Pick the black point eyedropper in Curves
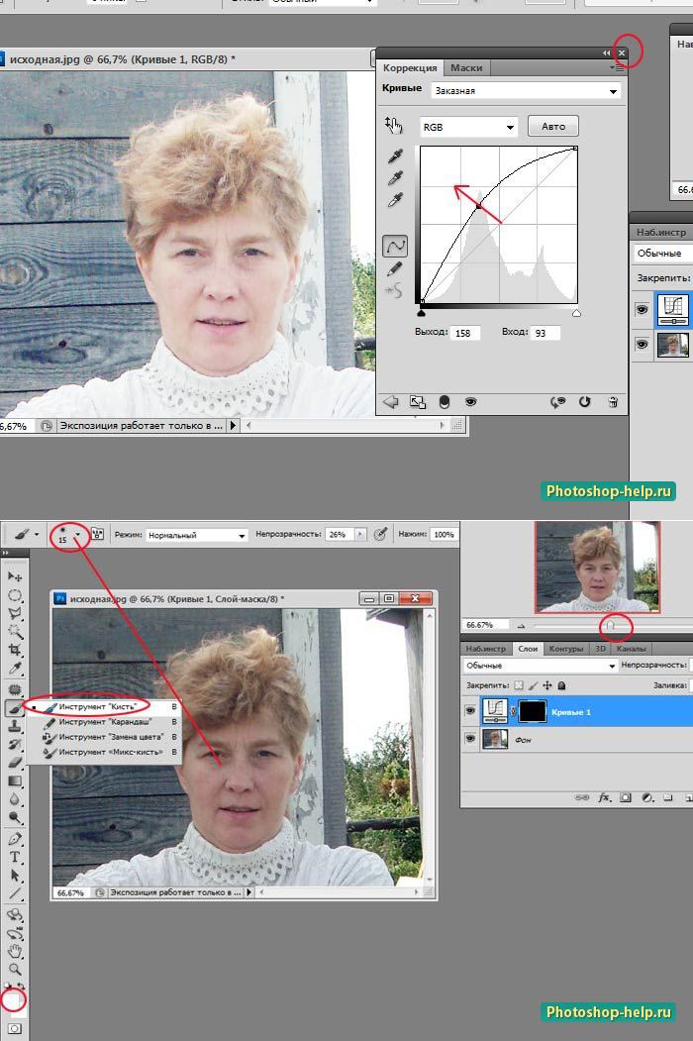This screenshot has height=1041, width=693. 396,156
